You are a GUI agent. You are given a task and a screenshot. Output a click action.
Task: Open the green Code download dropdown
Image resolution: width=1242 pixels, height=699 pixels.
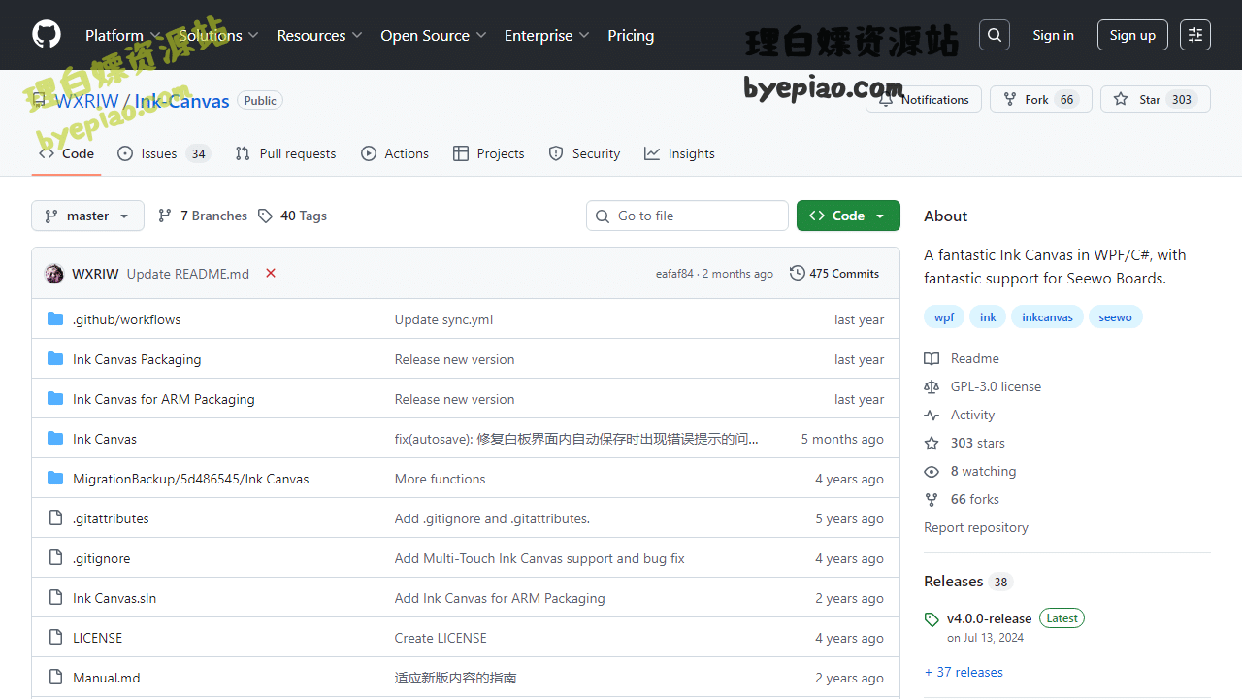point(848,215)
